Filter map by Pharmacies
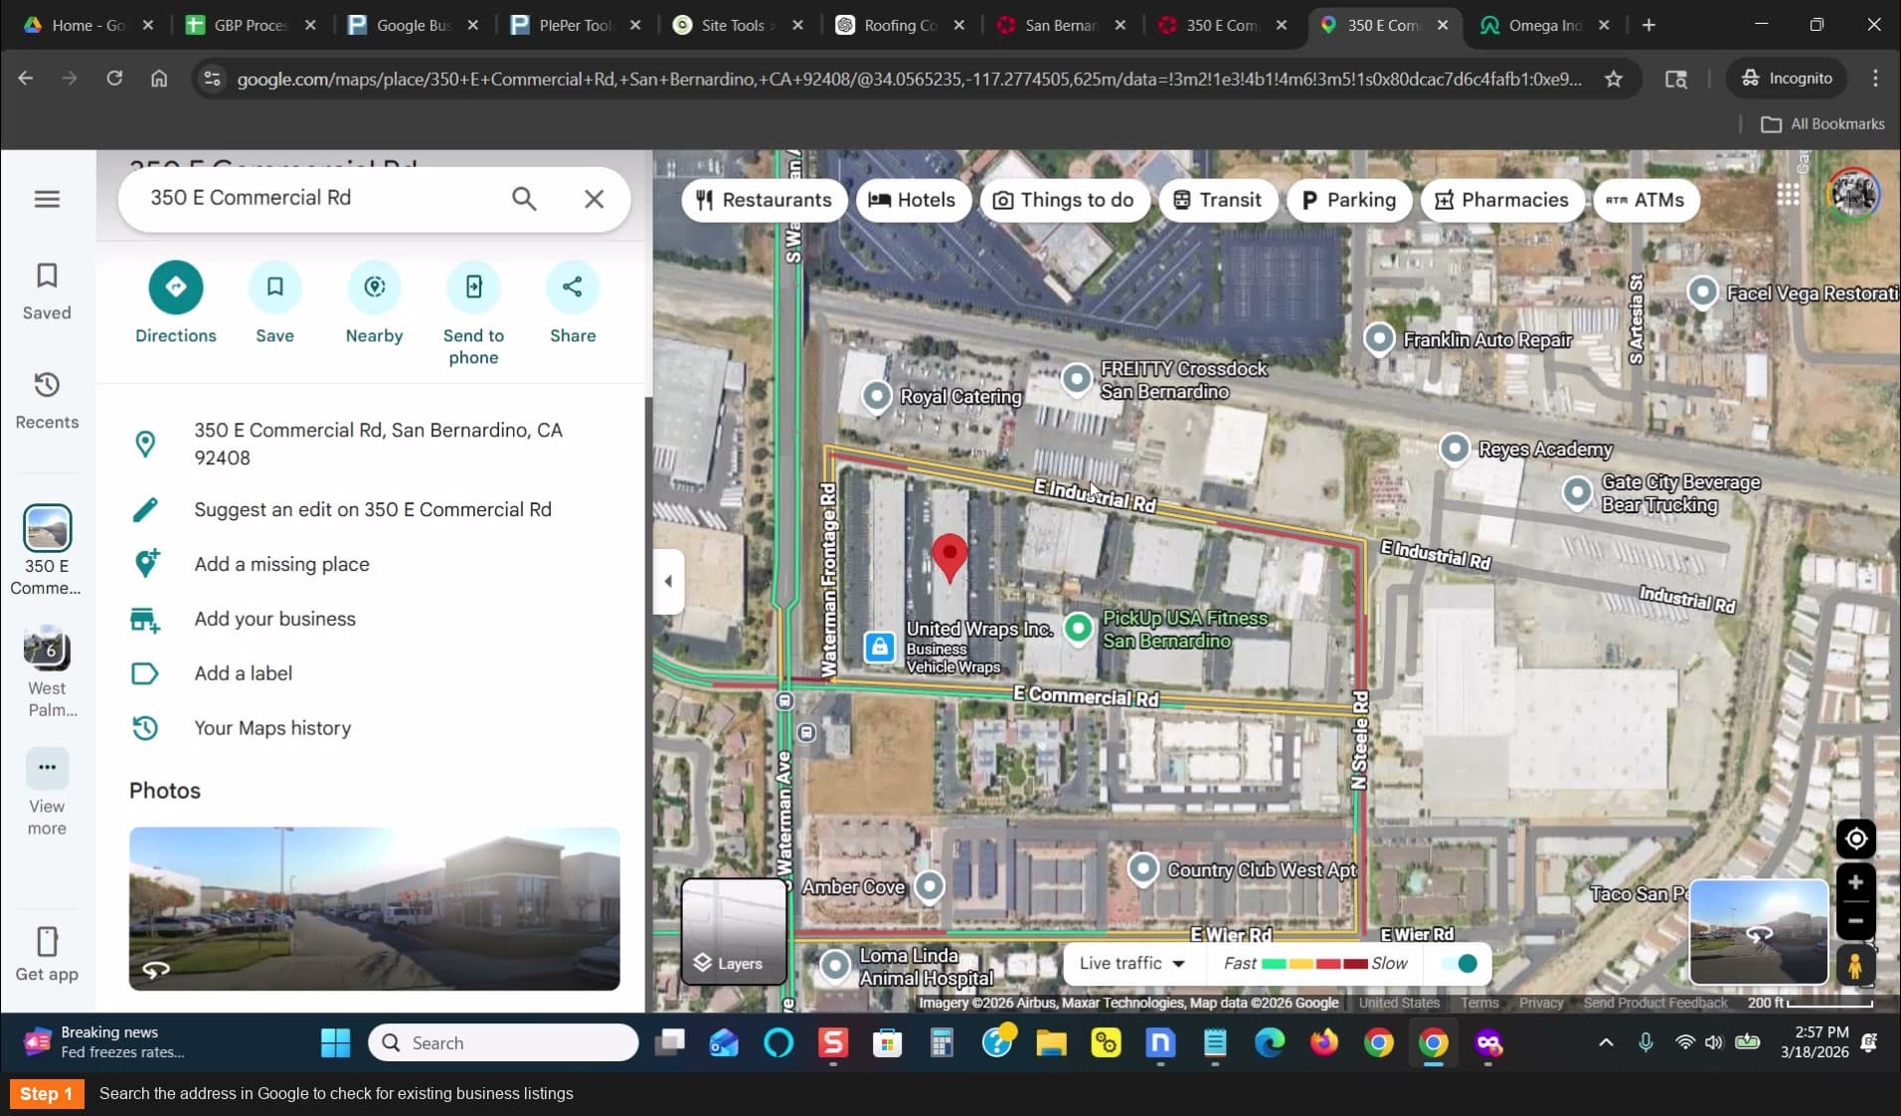The width and height of the screenshot is (1901, 1116). [x=1501, y=200]
